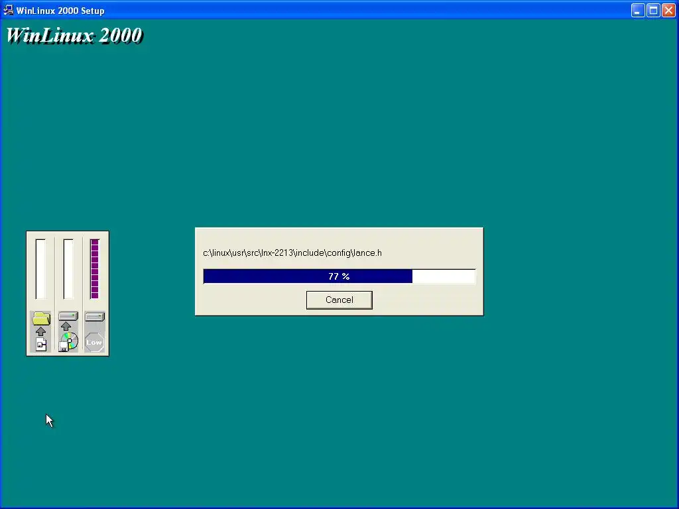Image resolution: width=679 pixels, height=509 pixels.
Task: Click the WinLinux 2000 Setup window title
Action: (60, 11)
